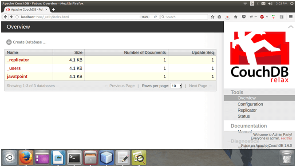
Task: Click the 3:03 PM clock
Action: pyautogui.click(x=281, y=4)
